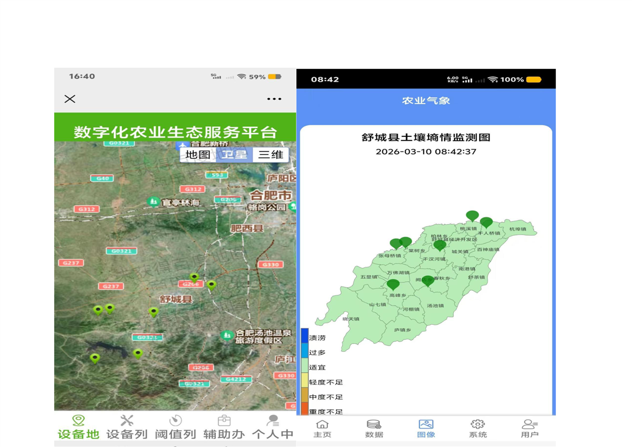Go to 主页 home icon

tap(322, 428)
